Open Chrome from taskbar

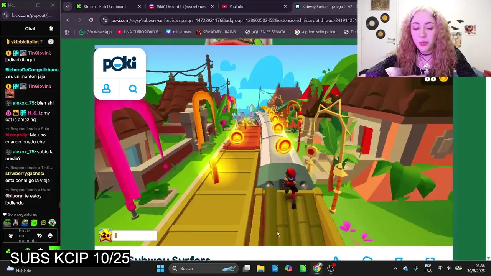coord(317,268)
